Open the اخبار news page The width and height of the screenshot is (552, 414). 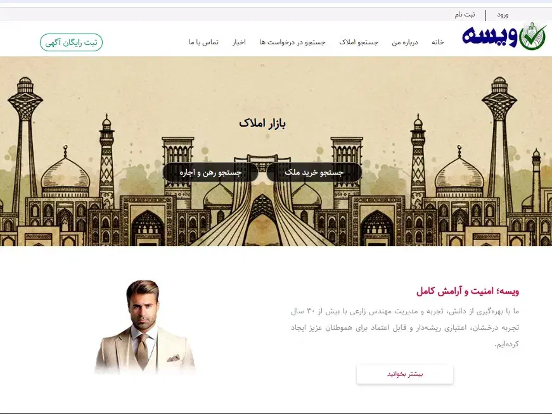tap(239, 42)
